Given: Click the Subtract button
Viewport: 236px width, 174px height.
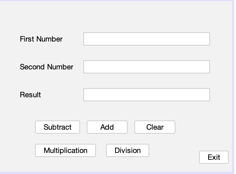Looking at the screenshot, I should point(58,127).
